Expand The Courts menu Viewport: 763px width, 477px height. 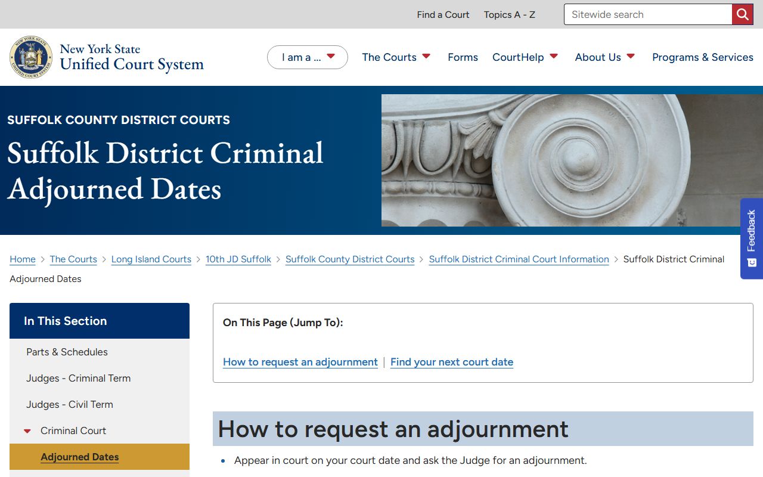pos(396,57)
